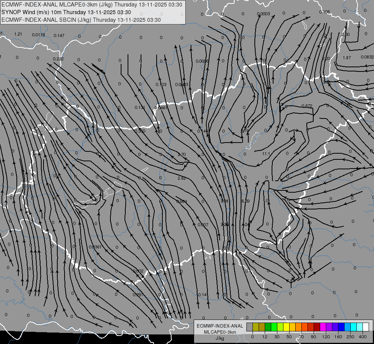Click the map value '6.39'

(245, 201)
